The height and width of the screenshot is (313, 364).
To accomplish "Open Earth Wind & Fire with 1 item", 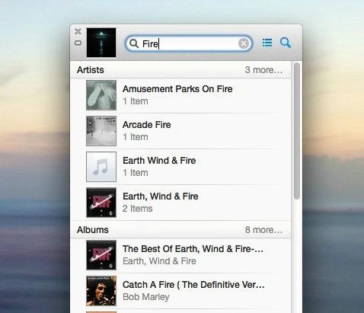I will [x=180, y=167].
